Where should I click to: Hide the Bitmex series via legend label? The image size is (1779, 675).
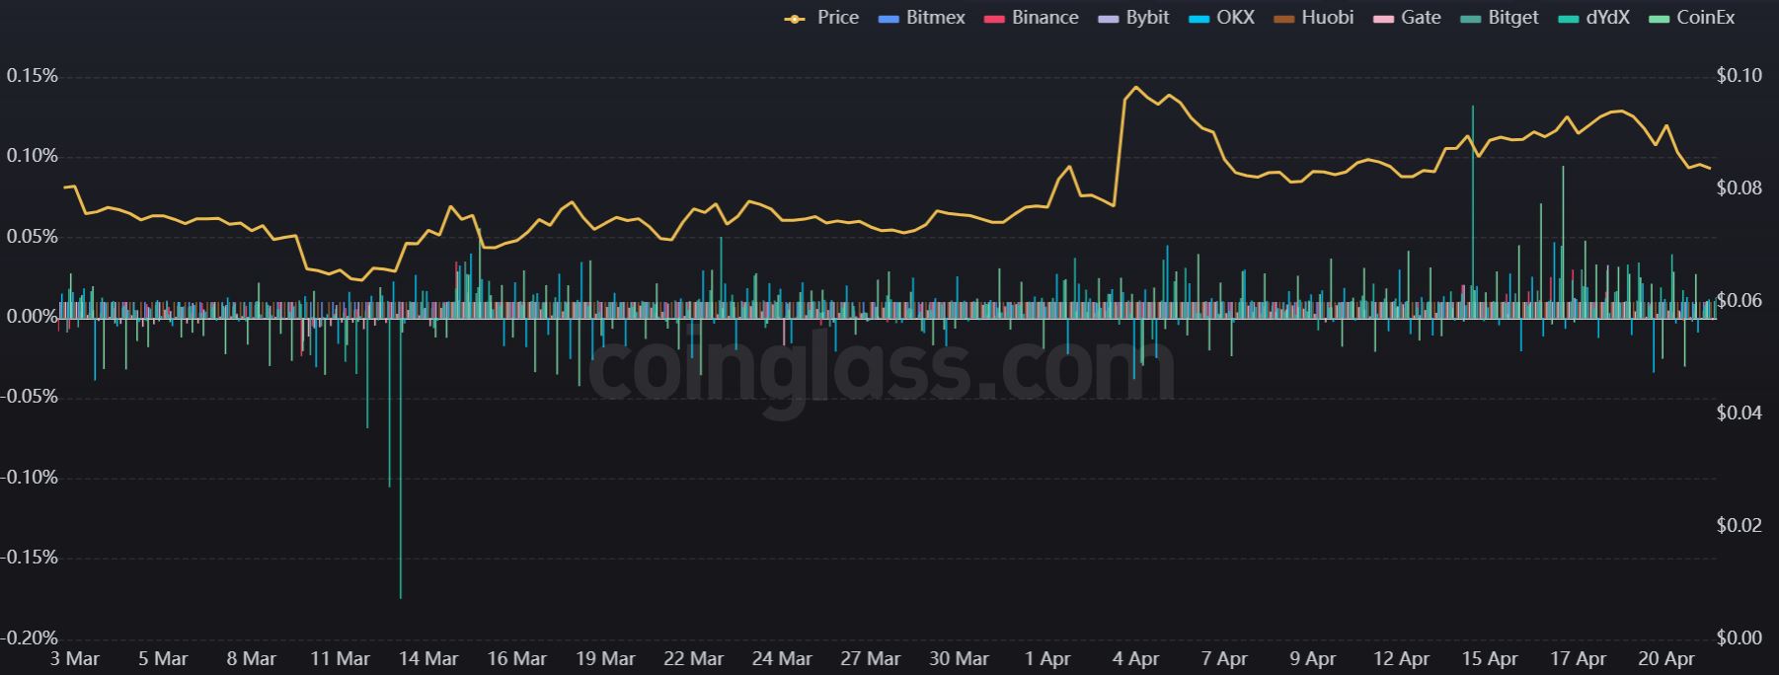point(935,18)
